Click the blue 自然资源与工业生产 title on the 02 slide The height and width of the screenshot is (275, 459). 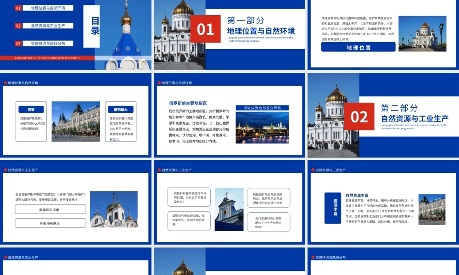[x=414, y=118]
